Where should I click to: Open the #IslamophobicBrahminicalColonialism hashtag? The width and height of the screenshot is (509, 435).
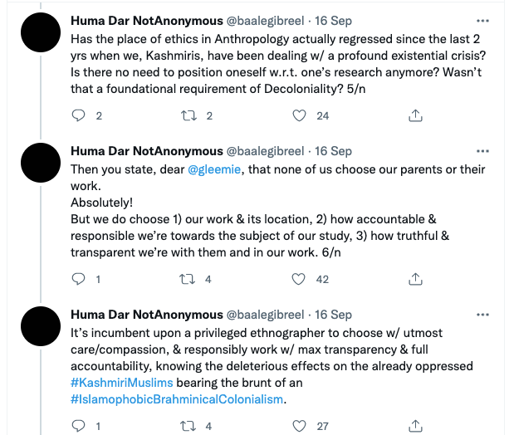point(178,399)
